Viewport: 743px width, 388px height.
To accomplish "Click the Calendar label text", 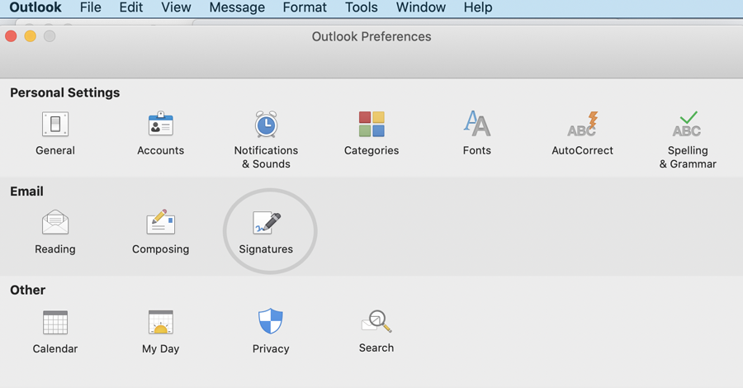I will point(55,348).
